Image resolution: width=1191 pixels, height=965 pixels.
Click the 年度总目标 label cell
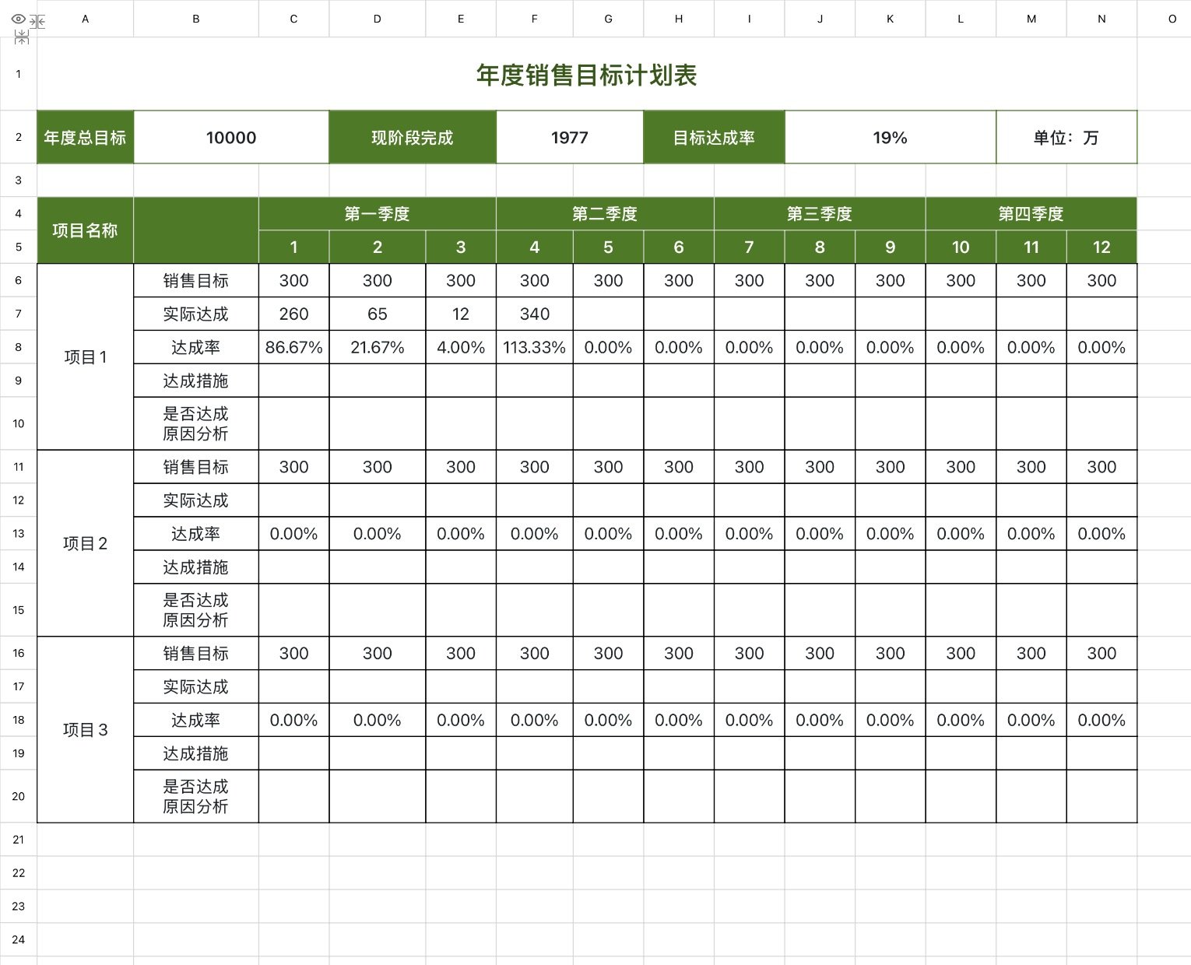point(86,137)
